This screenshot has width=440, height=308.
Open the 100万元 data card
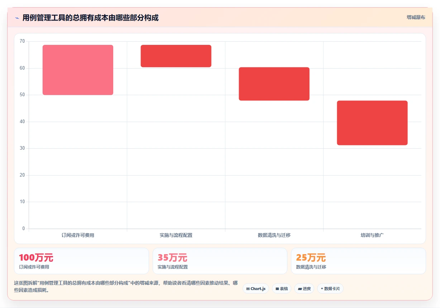click(81, 261)
